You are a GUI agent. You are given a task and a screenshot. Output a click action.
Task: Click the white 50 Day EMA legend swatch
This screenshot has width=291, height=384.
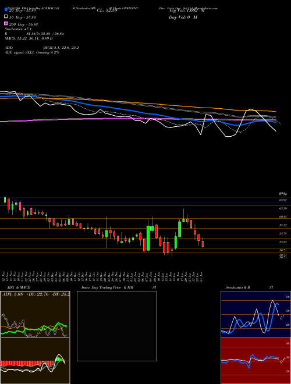coord(6,17)
